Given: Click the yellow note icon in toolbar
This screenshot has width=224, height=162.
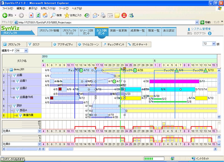Looking at the screenshot, I should 117,15.
